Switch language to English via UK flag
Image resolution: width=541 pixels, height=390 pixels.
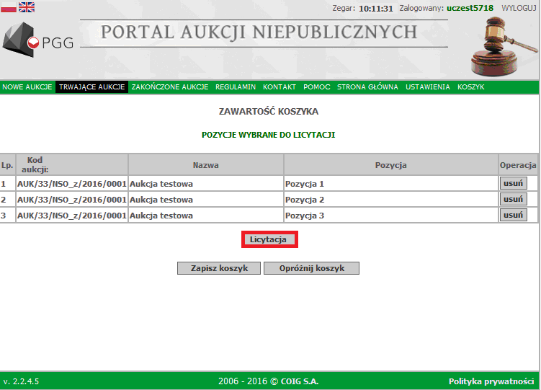point(27,7)
